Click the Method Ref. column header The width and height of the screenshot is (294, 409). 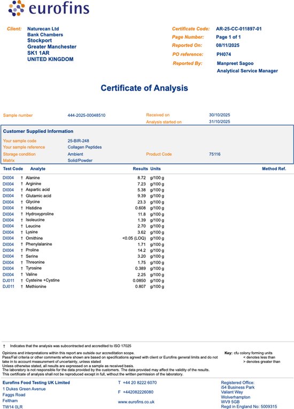(274, 169)
